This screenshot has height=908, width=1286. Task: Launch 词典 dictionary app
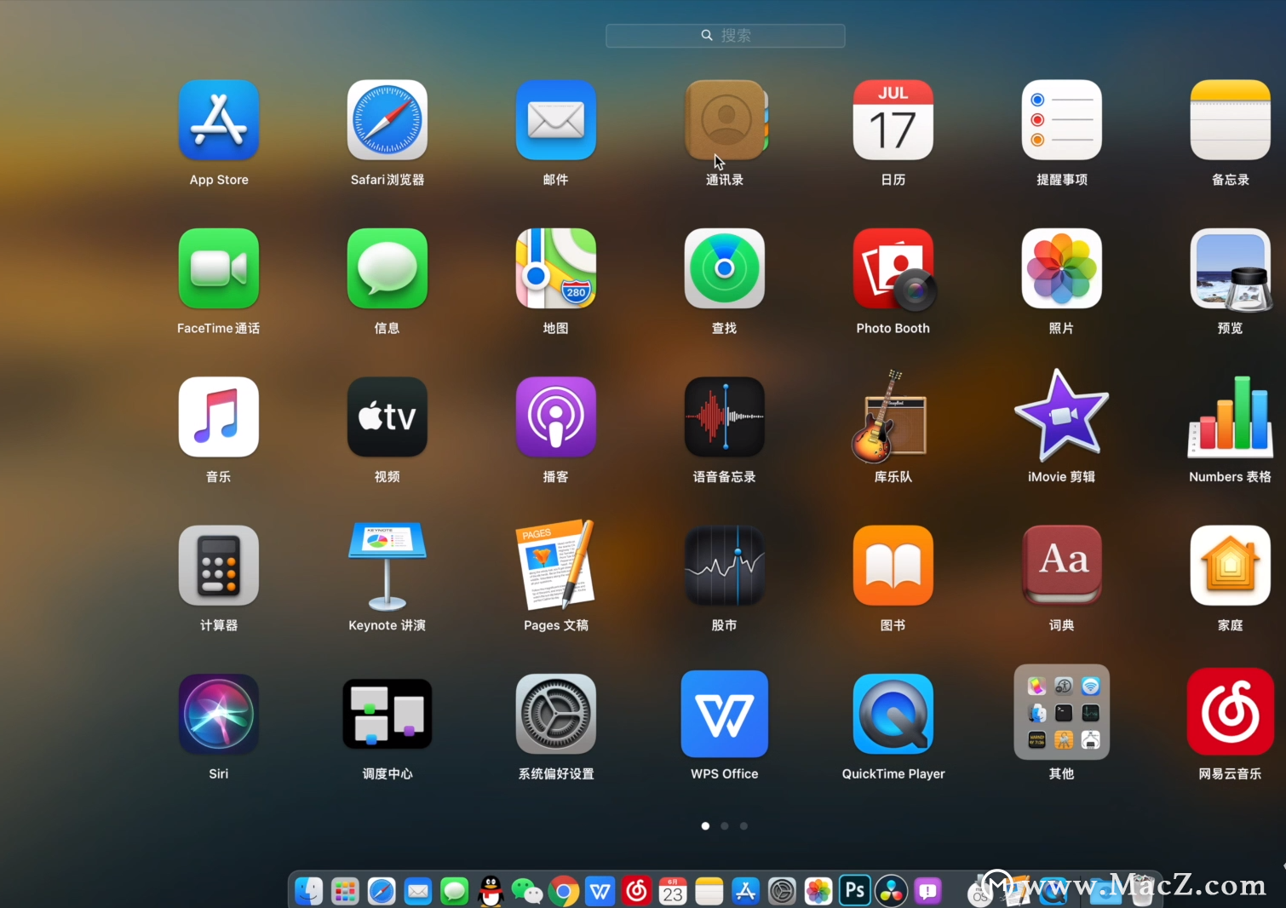click(1062, 565)
